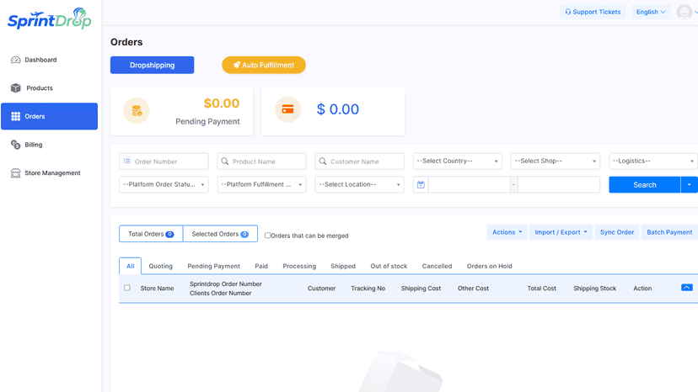Click the user avatar icon
The height and width of the screenshot is (392, 698).
tap(685, 12)
